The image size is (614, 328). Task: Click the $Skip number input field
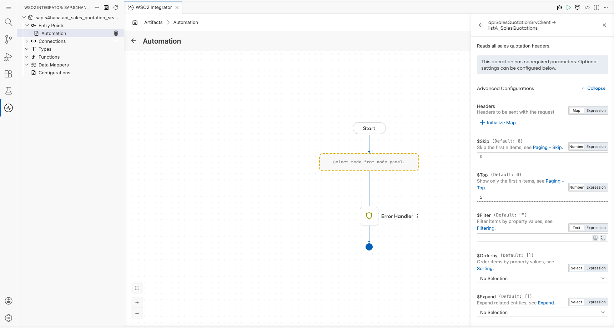click(542, 156)
